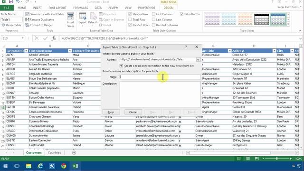The image size is (304, 171).
Task: Switch to POWERPIVOT ribbon tab
Action: coord(147,8)
